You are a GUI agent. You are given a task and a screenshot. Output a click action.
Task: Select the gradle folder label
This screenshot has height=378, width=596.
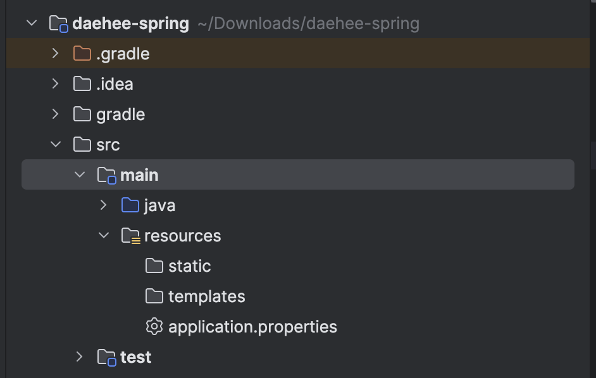click(x=120, y=115)
